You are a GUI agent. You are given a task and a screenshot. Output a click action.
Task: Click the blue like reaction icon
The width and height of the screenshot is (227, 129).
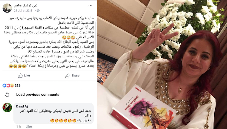[x=4, y=86]
